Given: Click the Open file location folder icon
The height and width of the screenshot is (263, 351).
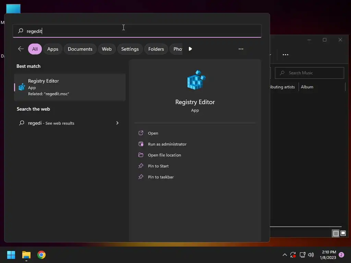Looking at the screenshot, I should (141, 155).
